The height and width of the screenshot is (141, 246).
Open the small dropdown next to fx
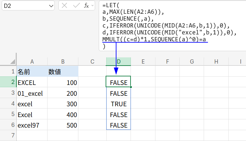(92, 6)
